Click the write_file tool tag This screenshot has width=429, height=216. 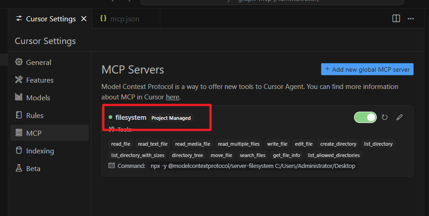point(277,144)
